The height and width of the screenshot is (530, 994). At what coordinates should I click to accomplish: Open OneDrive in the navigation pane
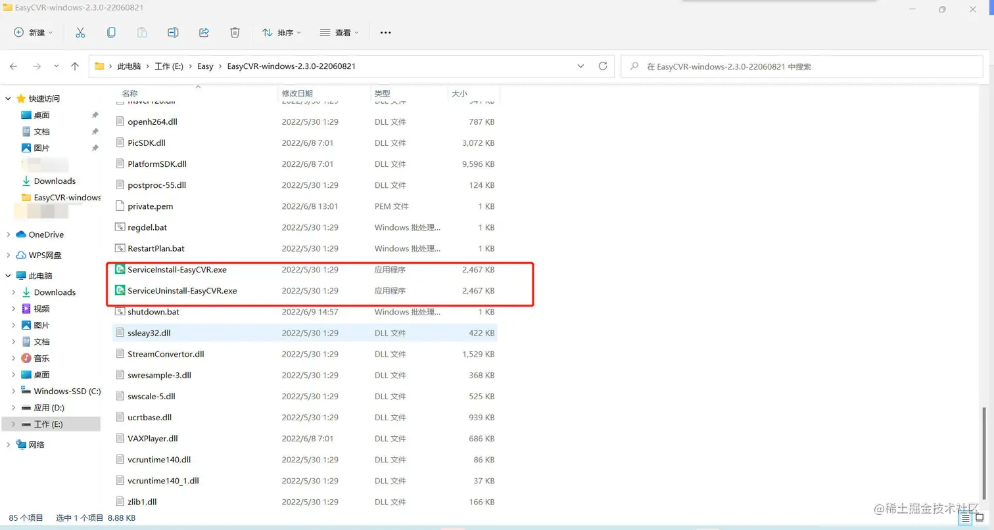point(46,234)
